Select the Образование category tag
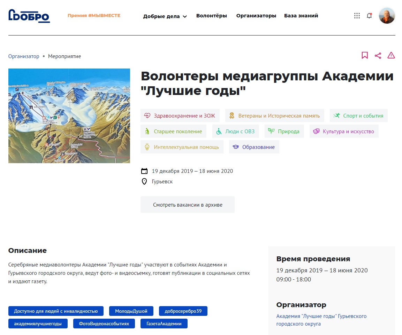This screenshot has height=335, width=402. coord(254,147)
